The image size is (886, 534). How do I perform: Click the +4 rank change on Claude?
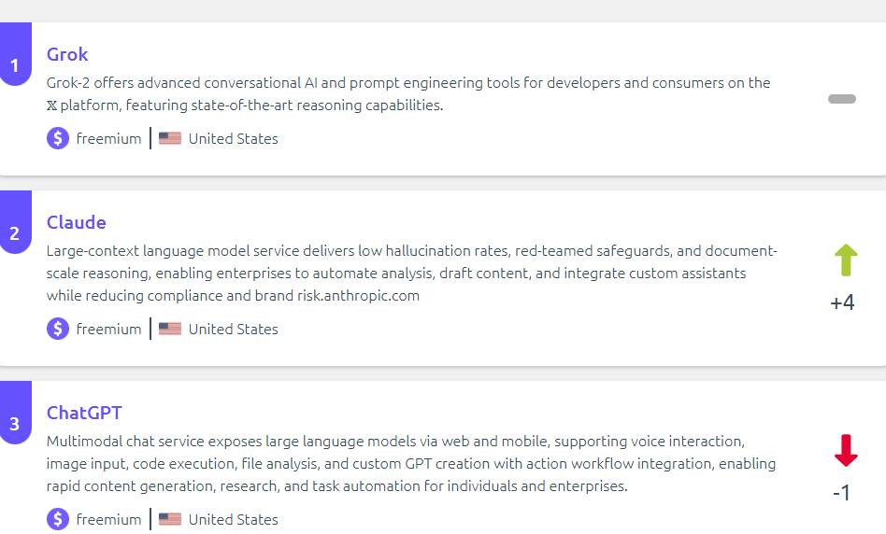coord(842,302)
